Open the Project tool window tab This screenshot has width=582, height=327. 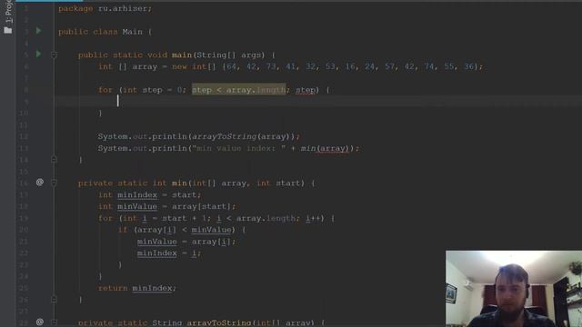8,16
